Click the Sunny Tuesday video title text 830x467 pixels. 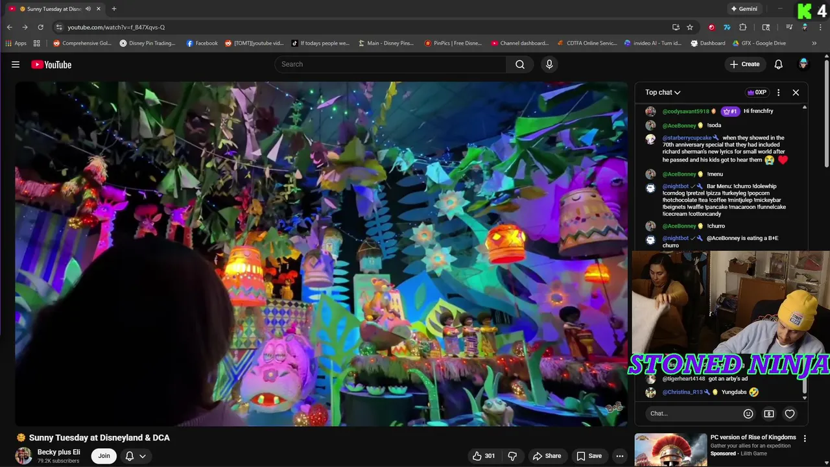(99, 438)
